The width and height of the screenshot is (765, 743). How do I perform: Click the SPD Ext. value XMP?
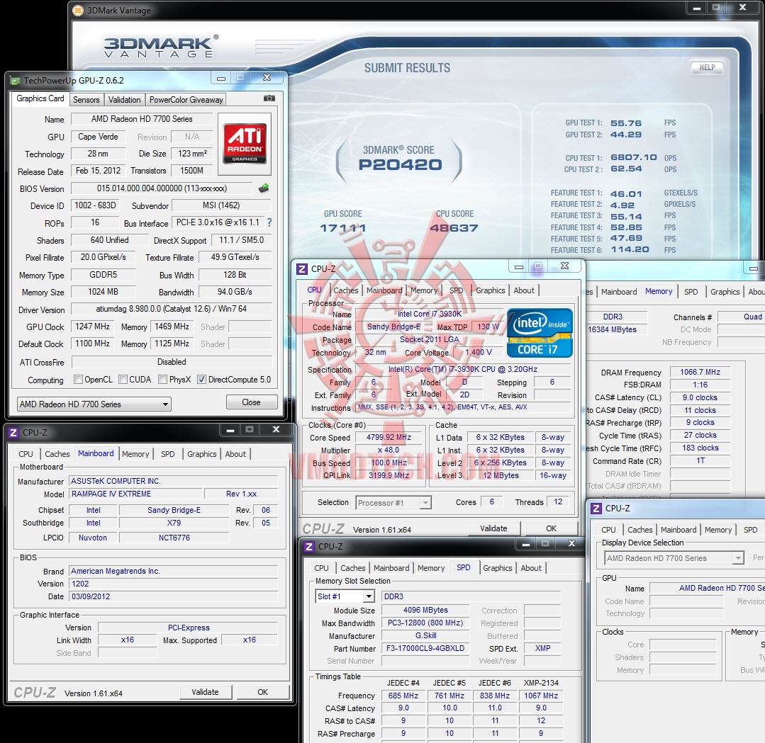(542, 648)
